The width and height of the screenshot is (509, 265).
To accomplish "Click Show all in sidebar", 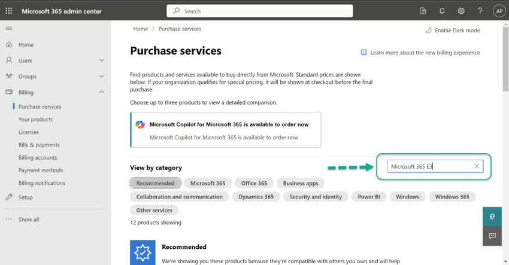I will pyautogui.click(x=29, y=220).
